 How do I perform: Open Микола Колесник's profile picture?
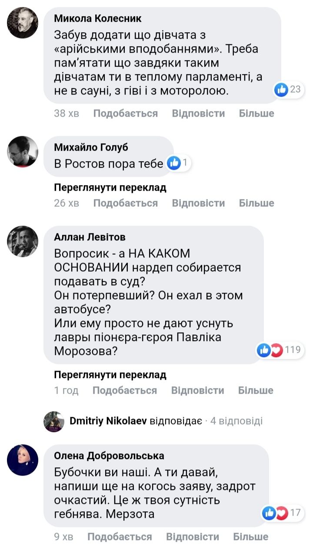click(23, 23)
